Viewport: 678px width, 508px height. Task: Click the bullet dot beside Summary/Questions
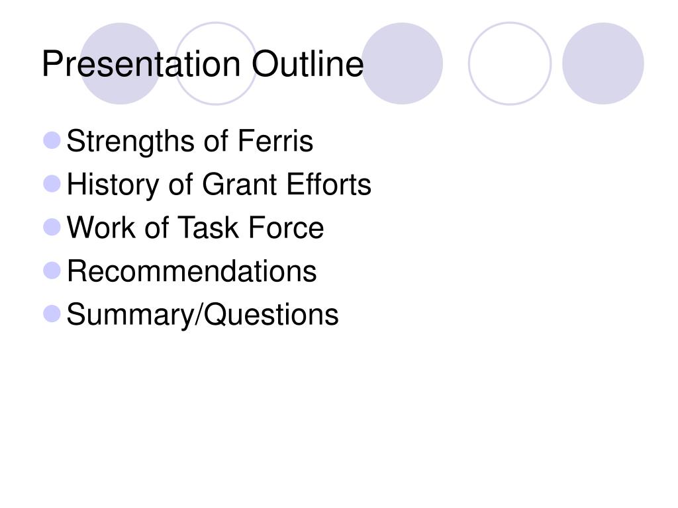tap(52, 314)
